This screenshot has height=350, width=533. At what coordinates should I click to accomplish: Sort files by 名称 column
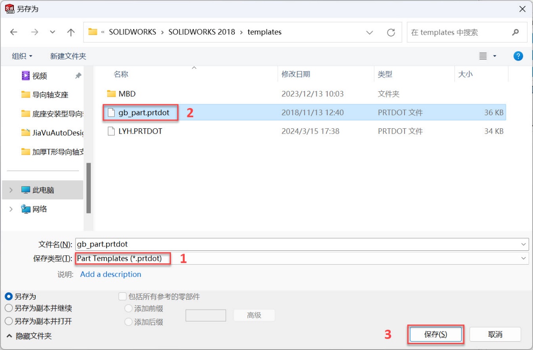(121, 74)
